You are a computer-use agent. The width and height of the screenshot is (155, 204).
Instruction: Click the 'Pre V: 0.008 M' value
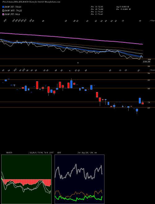click(x=123, y=9)
